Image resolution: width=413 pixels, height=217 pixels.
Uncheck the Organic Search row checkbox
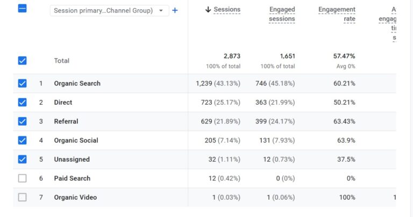[x=22, y=83]
